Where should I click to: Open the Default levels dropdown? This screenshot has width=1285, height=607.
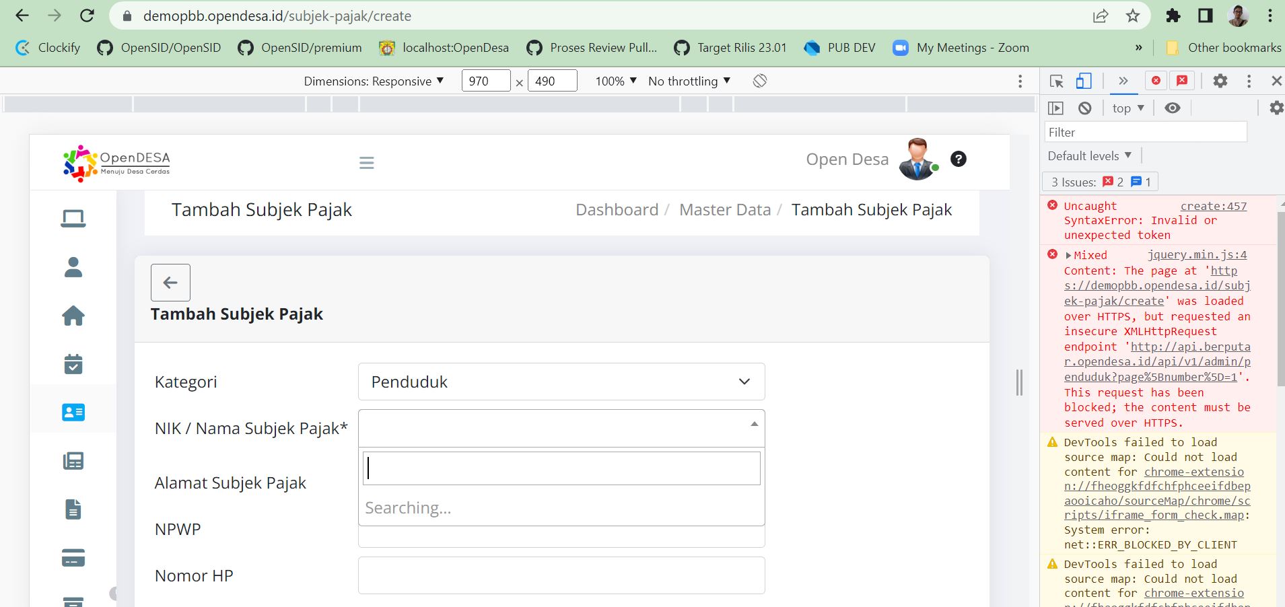pyautogui.click(x=1087, y=155)
